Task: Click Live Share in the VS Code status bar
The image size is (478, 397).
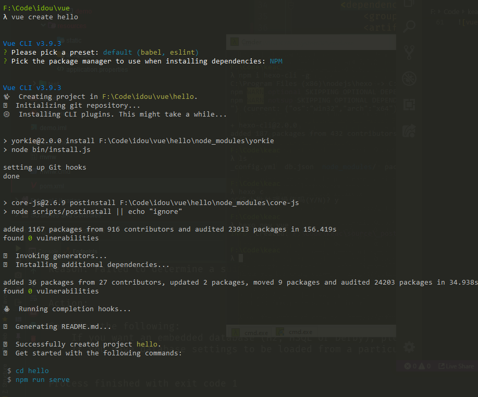Action: click(x=456, y=366)
